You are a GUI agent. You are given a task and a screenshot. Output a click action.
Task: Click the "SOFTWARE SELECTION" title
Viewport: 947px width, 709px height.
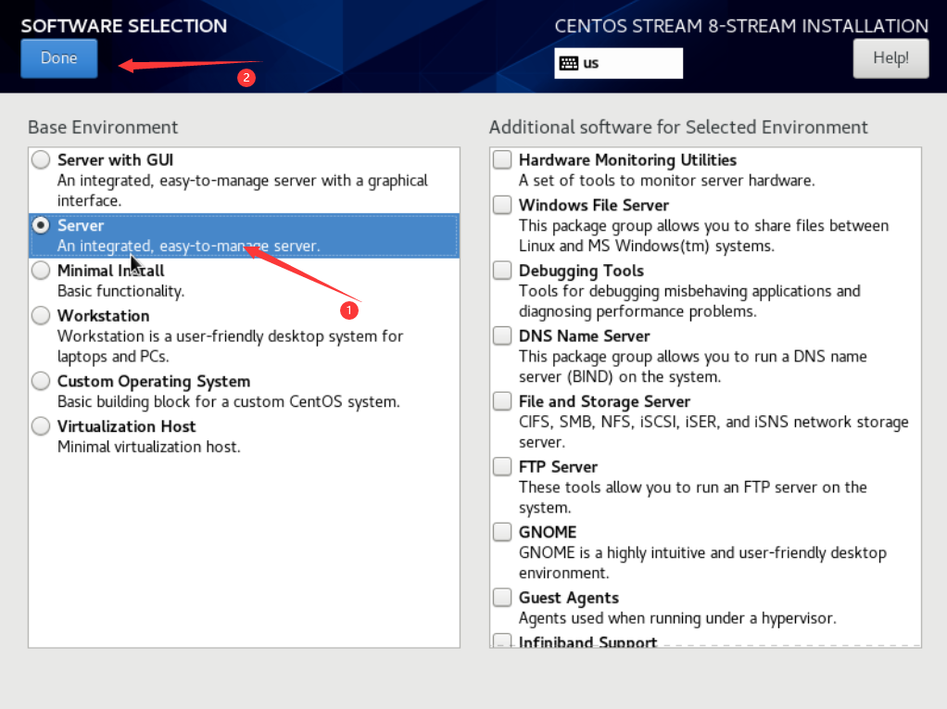(124, 26)
